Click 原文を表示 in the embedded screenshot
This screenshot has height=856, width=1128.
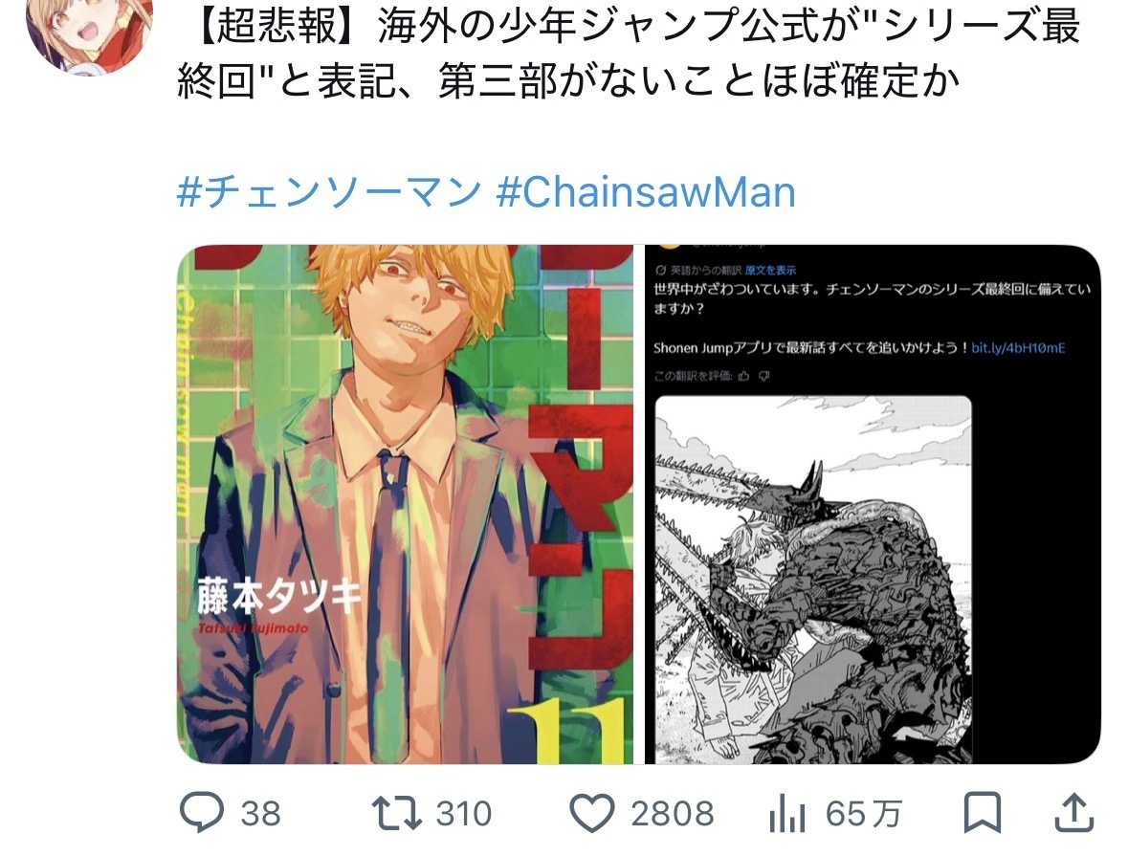(x=770, y=271)
